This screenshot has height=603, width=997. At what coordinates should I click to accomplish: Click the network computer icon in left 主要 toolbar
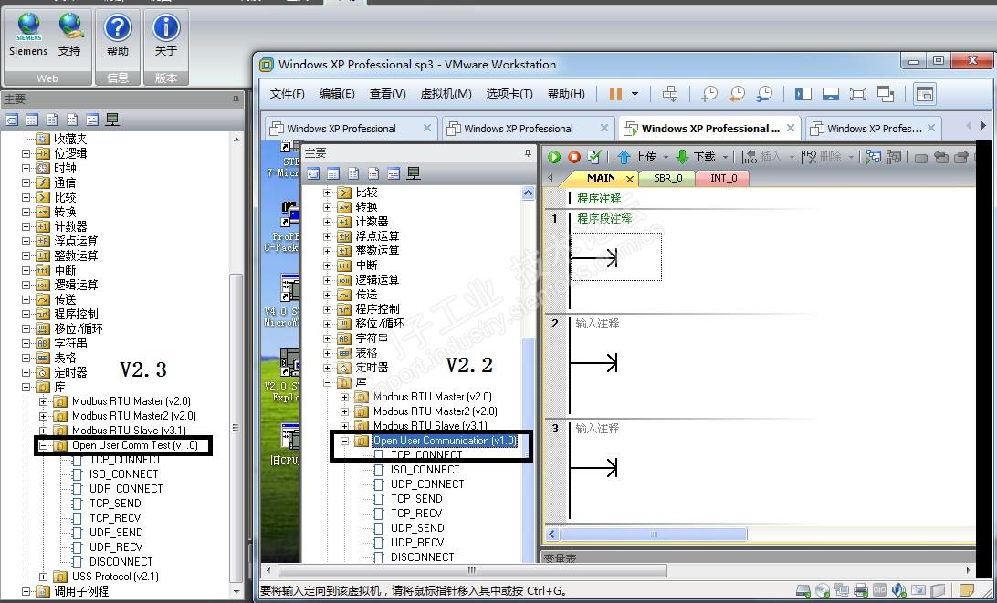click(112, 120)
